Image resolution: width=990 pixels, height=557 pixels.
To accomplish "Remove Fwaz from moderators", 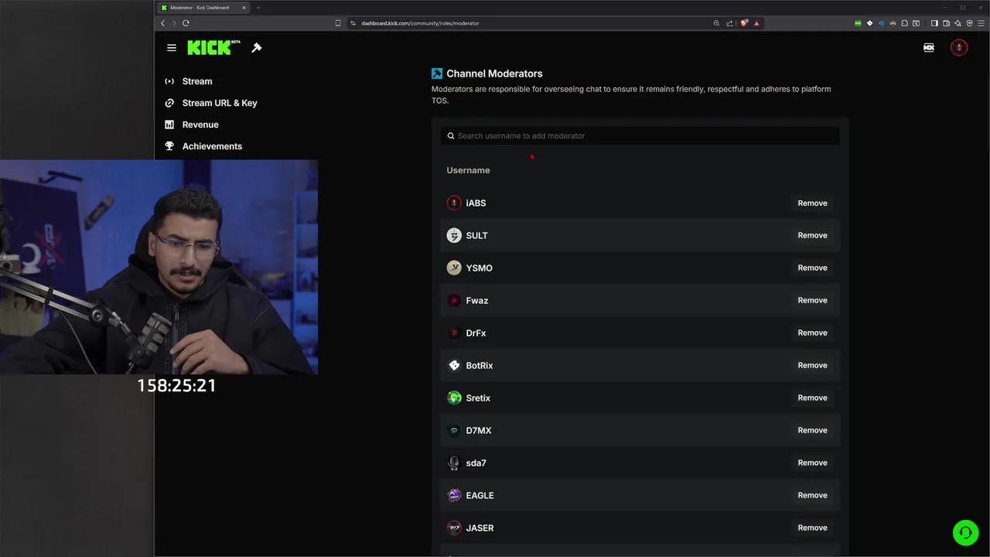I will click(812, 300).
